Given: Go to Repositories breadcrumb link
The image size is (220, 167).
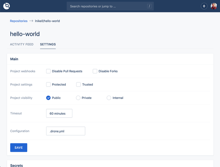Looking at the screenshot, I should (19, 21).
